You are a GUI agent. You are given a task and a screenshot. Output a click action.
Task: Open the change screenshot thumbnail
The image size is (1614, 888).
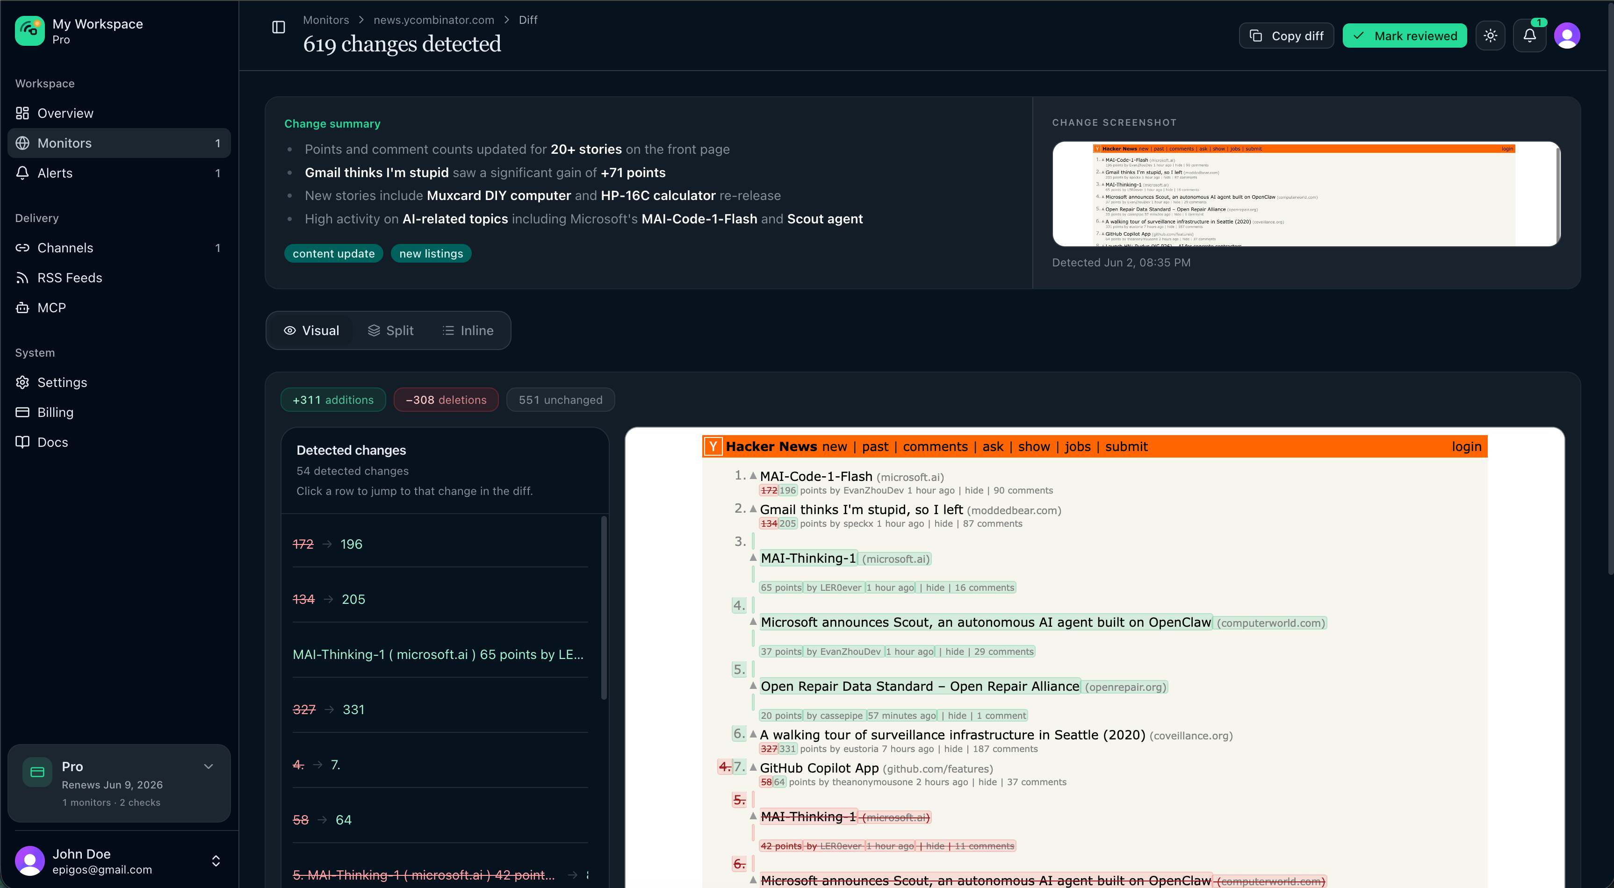point(1306,194)
